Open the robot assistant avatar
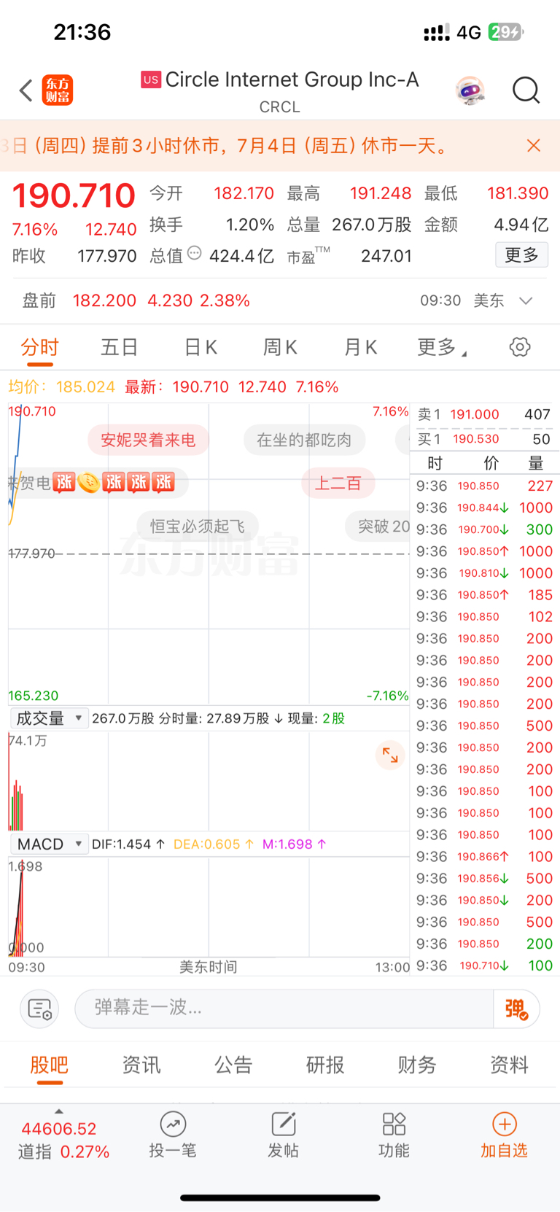Viewport: 560px width, 1212px height. click(470, 90)
